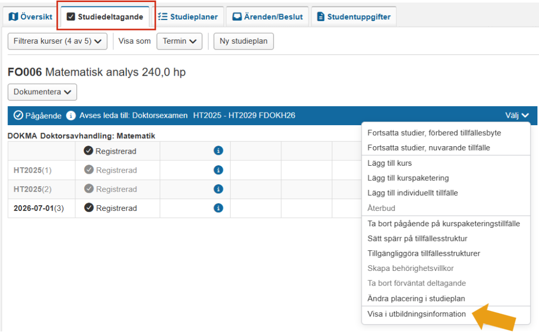
Task: Click the Pågående checkmark status icon
Action: 18,115
